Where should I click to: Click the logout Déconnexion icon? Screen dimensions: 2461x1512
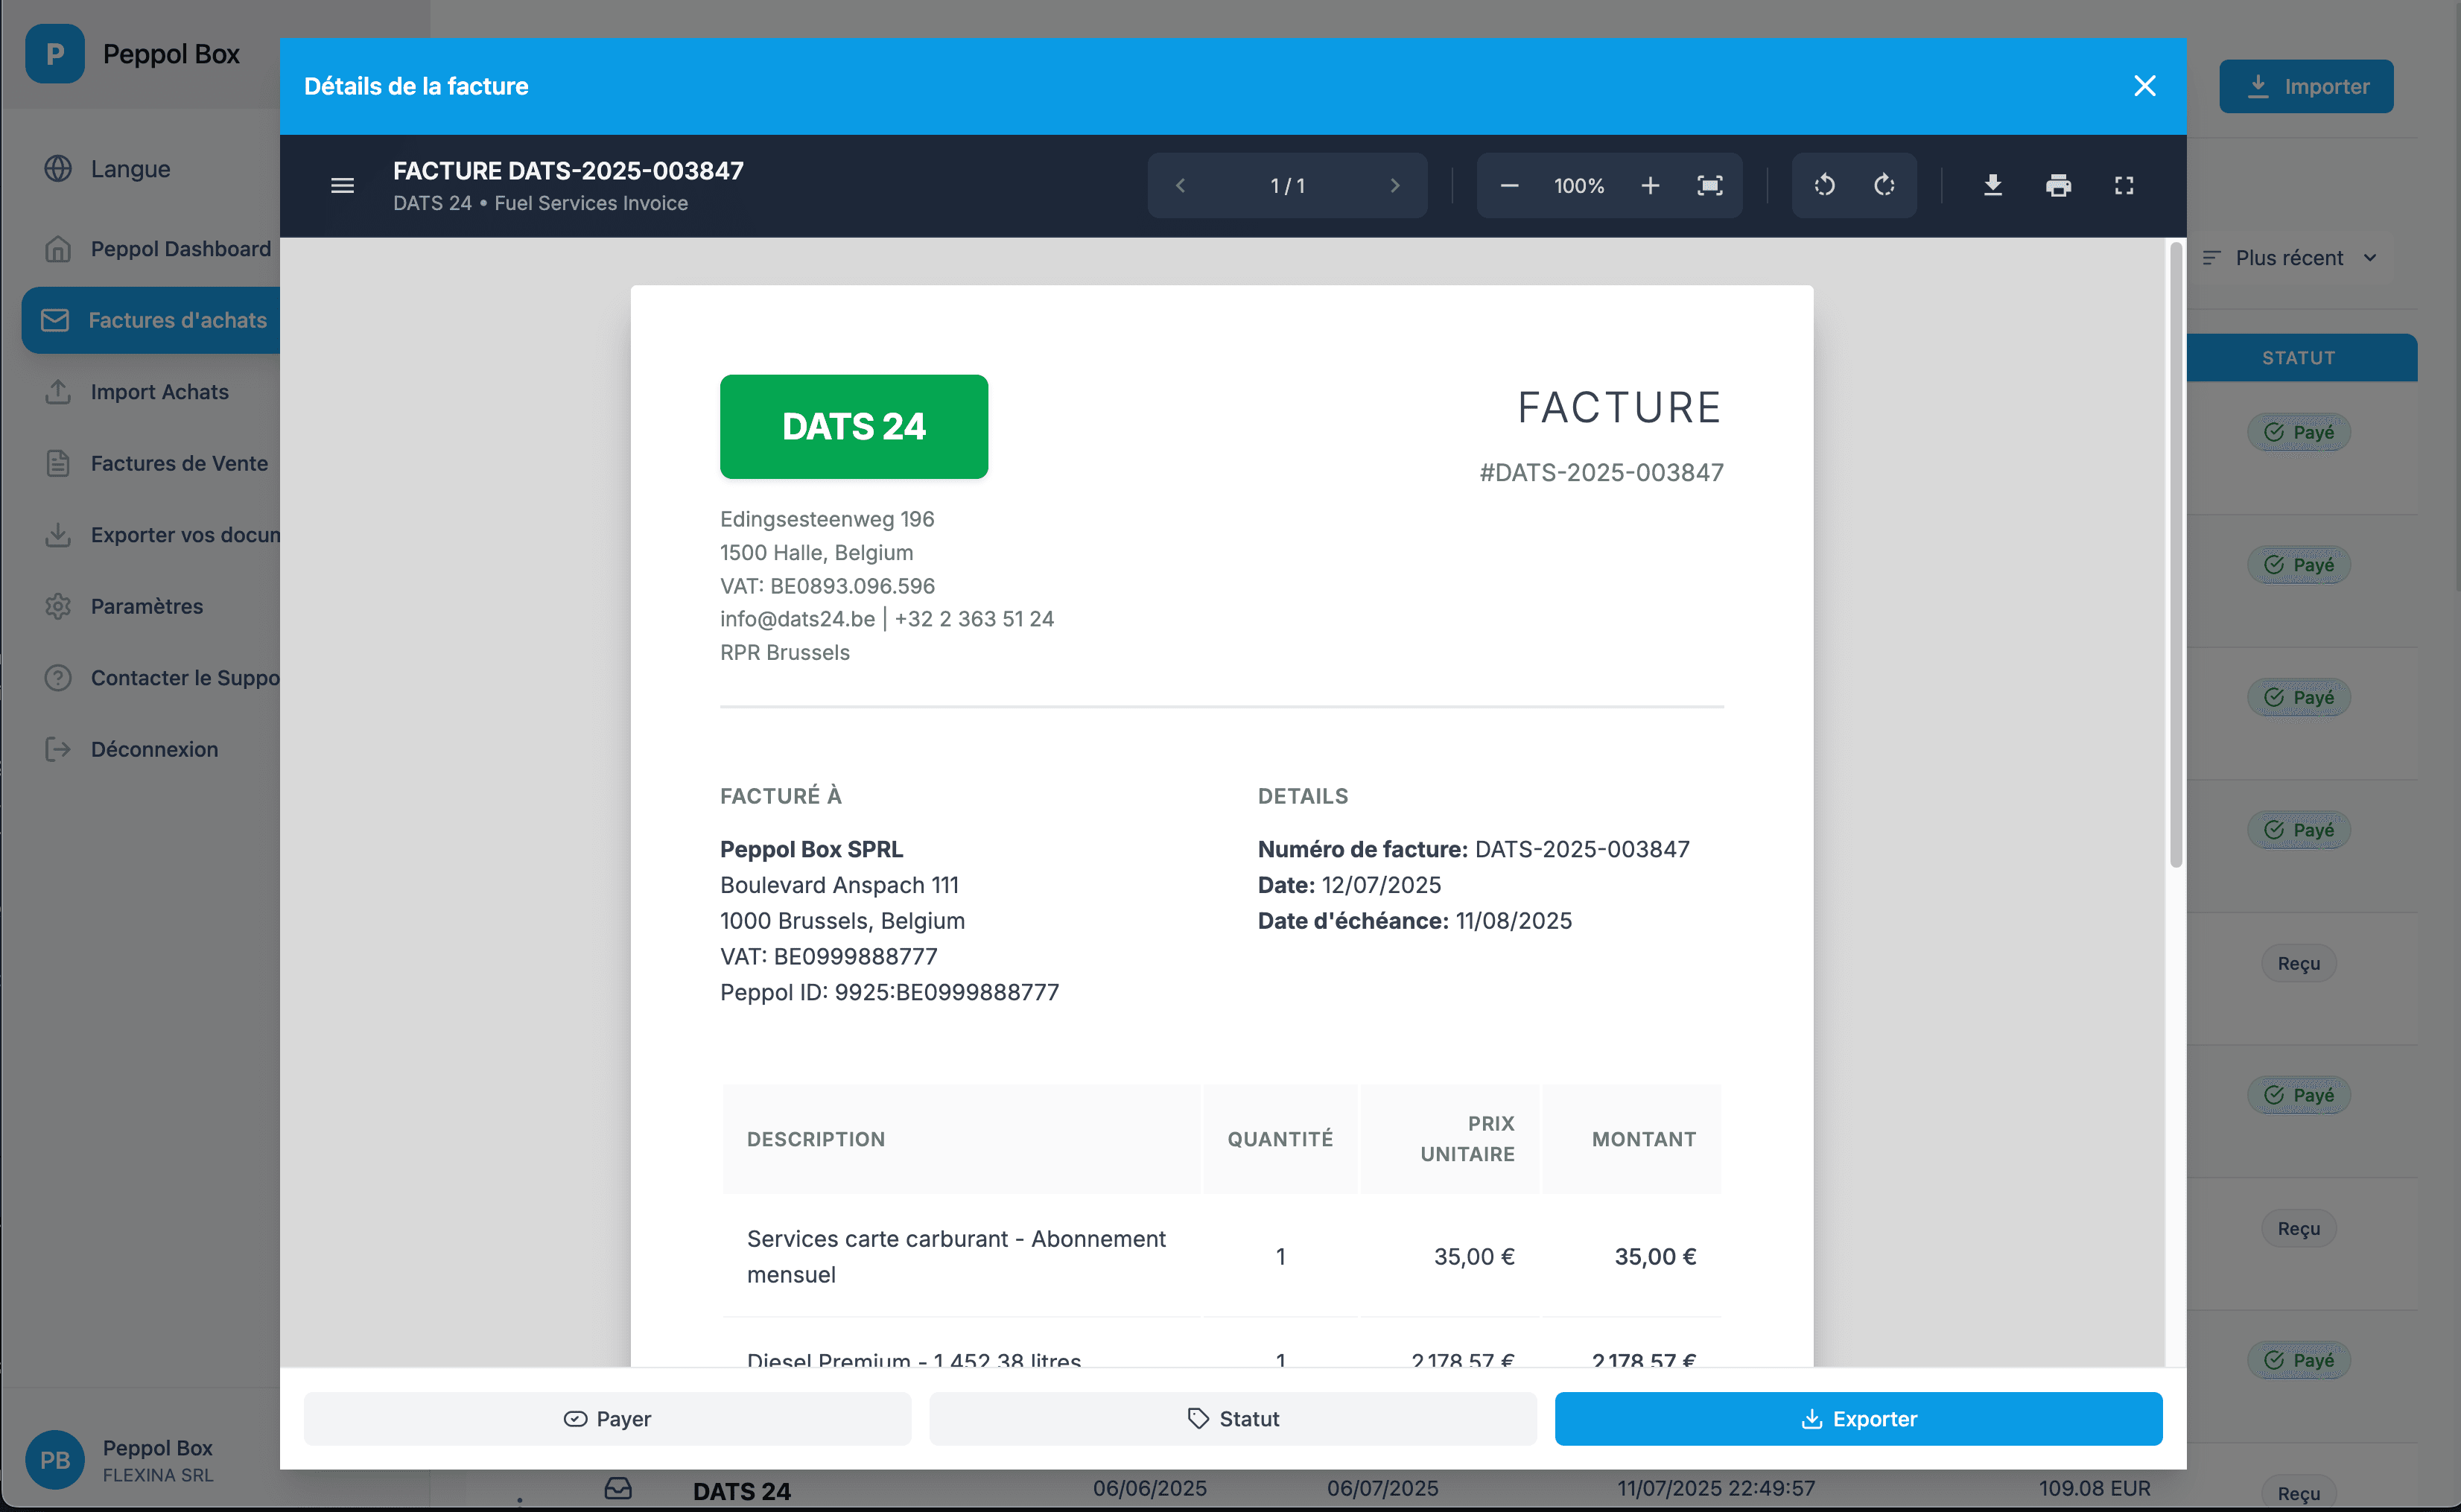[x=58, y=749]
